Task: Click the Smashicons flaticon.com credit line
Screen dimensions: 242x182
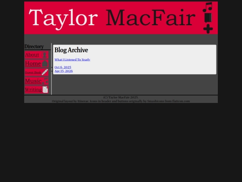Action: tap(121, 101)
